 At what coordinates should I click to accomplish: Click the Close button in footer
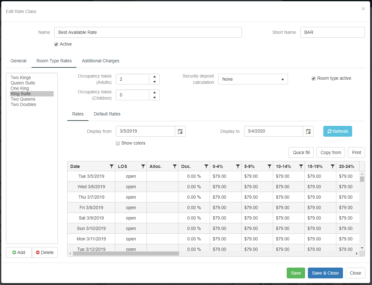[355, 273]
